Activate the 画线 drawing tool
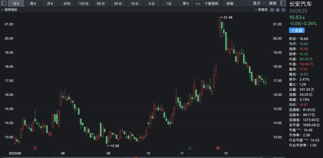 click(x=272, y=4)
